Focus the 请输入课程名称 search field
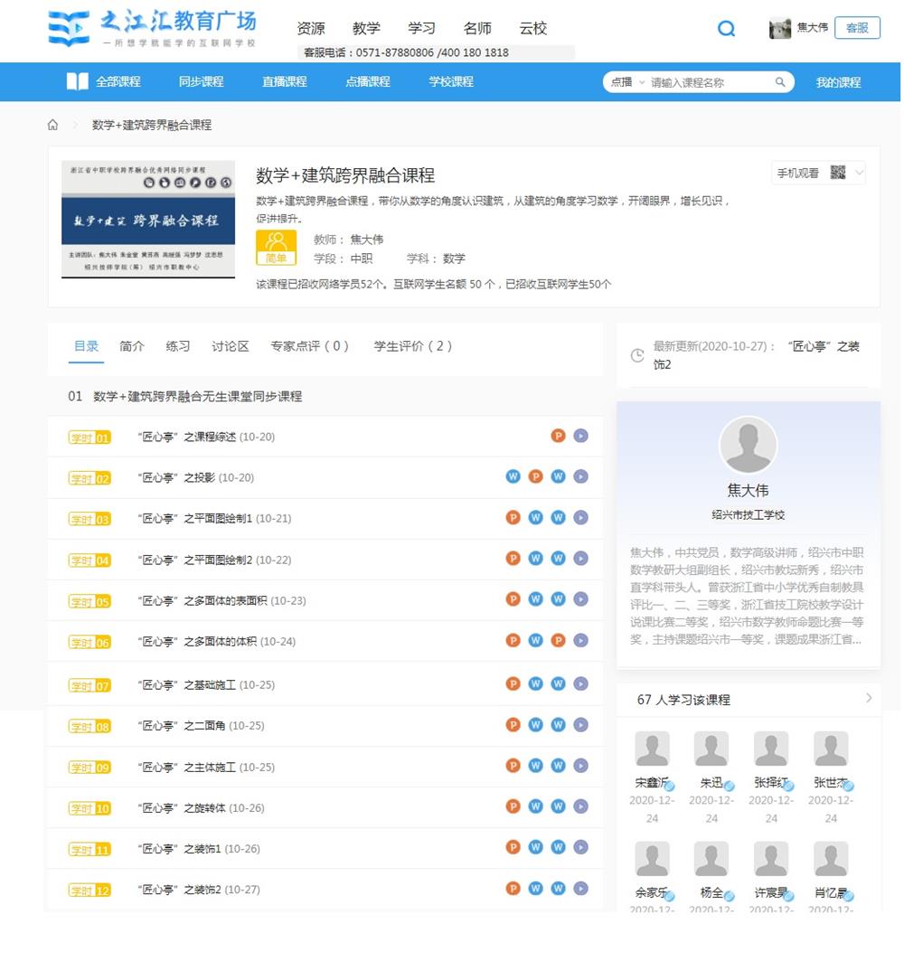 click(708, 82)
